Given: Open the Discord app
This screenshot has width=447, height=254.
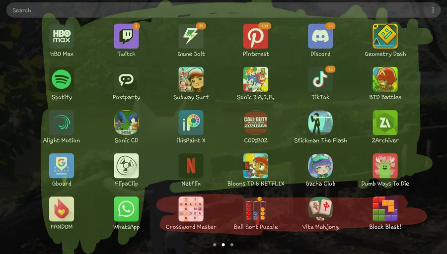Looking at the screenshot, I should pyautogui.click(x=320, y=36).
